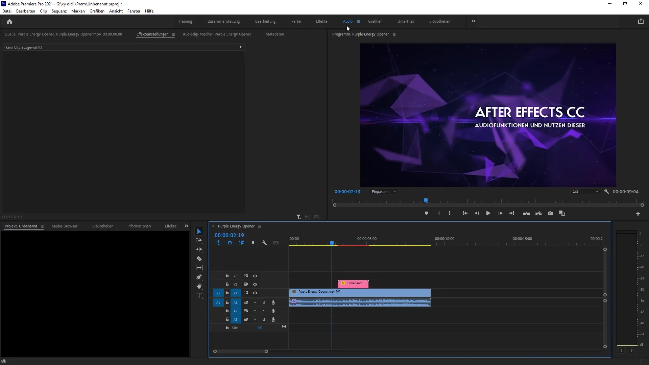Switch to Bearbeitung workspace
Image resolution: width=649 pixels, height=365 pixels.
click(x=265, y=21)
